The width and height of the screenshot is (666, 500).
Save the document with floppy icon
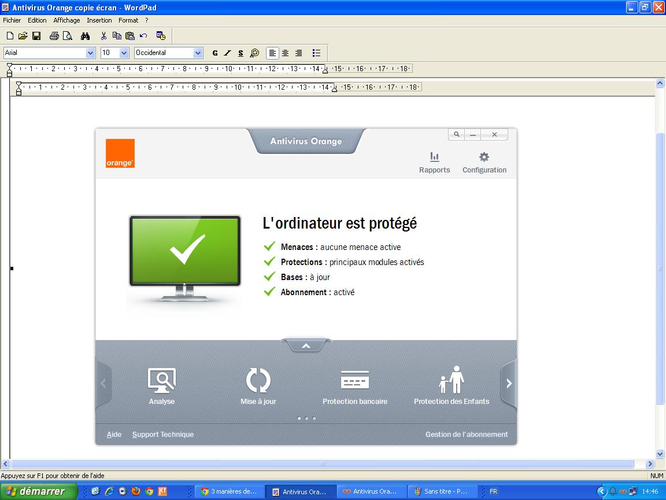point(36,36)
